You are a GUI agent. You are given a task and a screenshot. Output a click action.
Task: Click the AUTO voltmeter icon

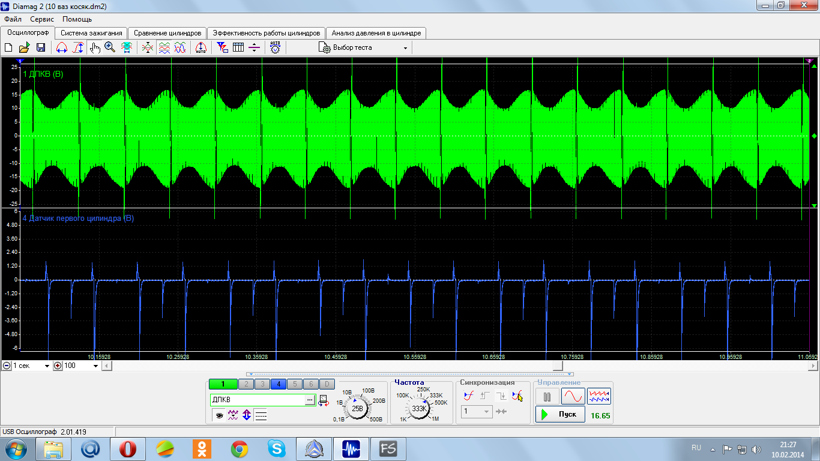275,48
